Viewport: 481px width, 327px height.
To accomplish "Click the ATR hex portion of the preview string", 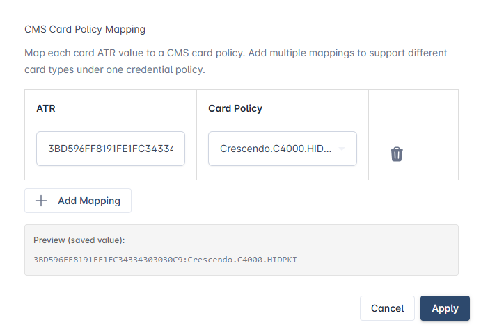I will click(x=108, y=260).
